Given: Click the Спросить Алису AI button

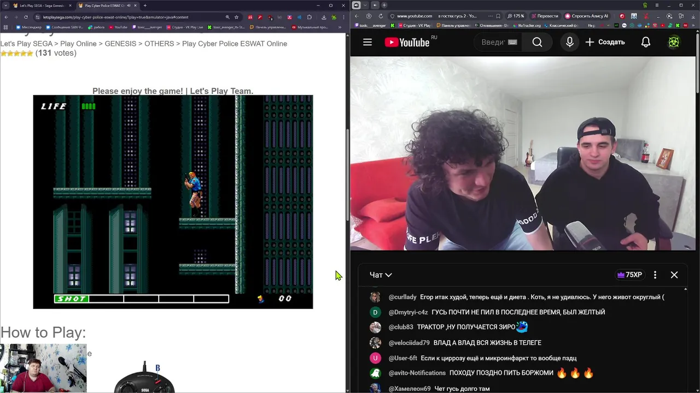Looking at the screenshot, I should [x=586, y=16].
